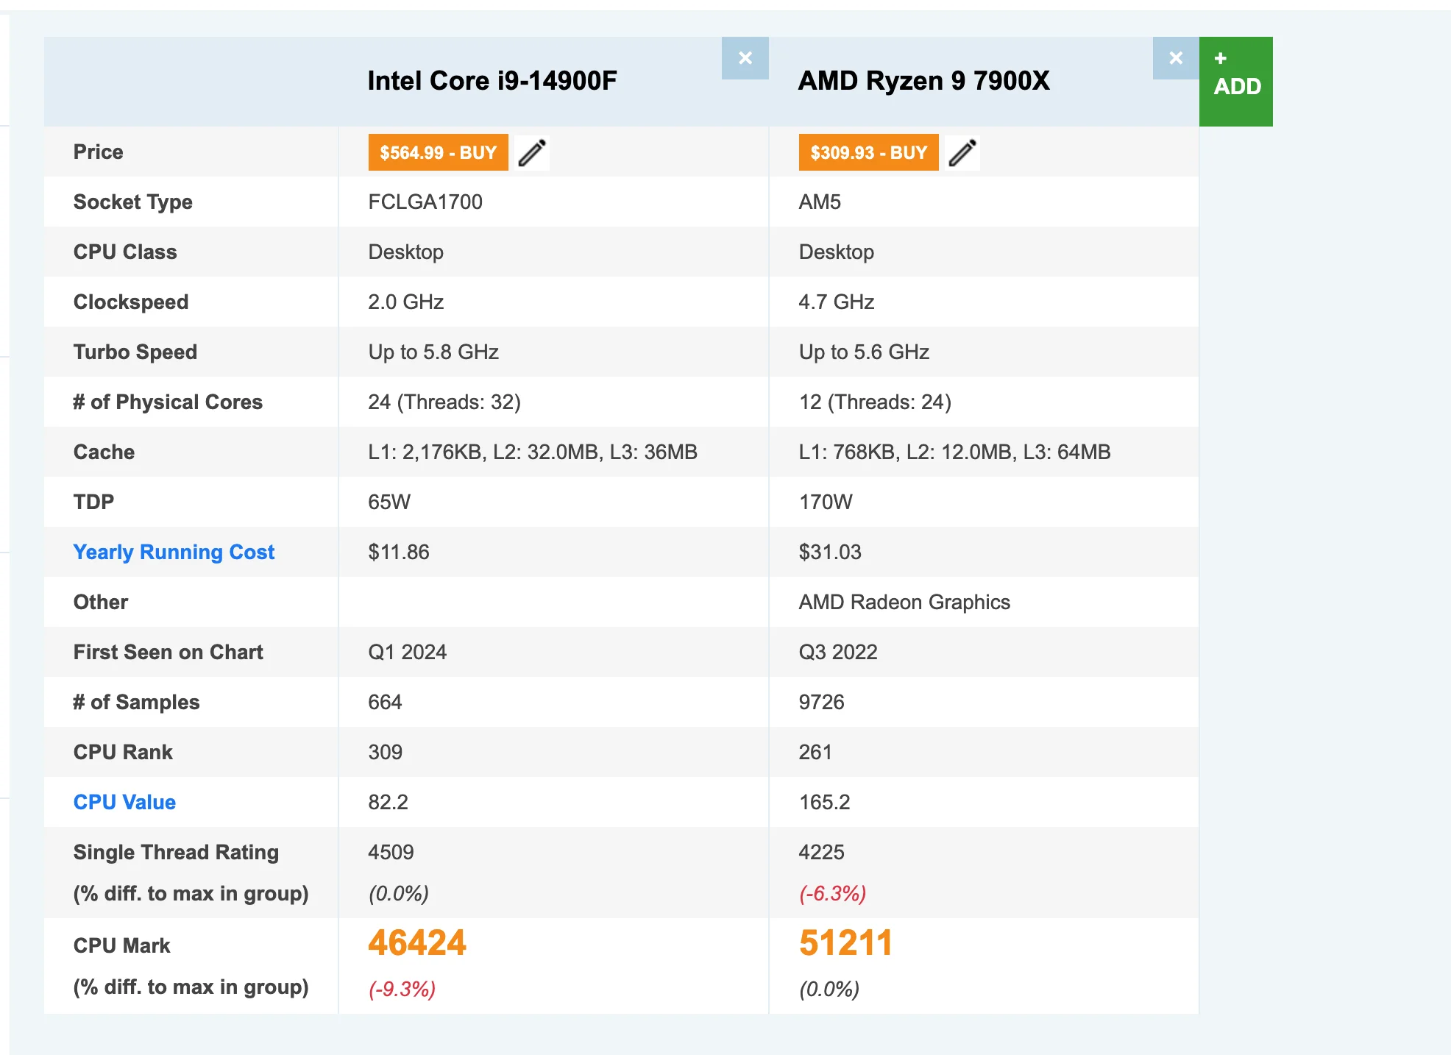Click the red (-6.3%) single thread difference
Viewport: 1451px width, 1055px height.
[x=832, y=893]
